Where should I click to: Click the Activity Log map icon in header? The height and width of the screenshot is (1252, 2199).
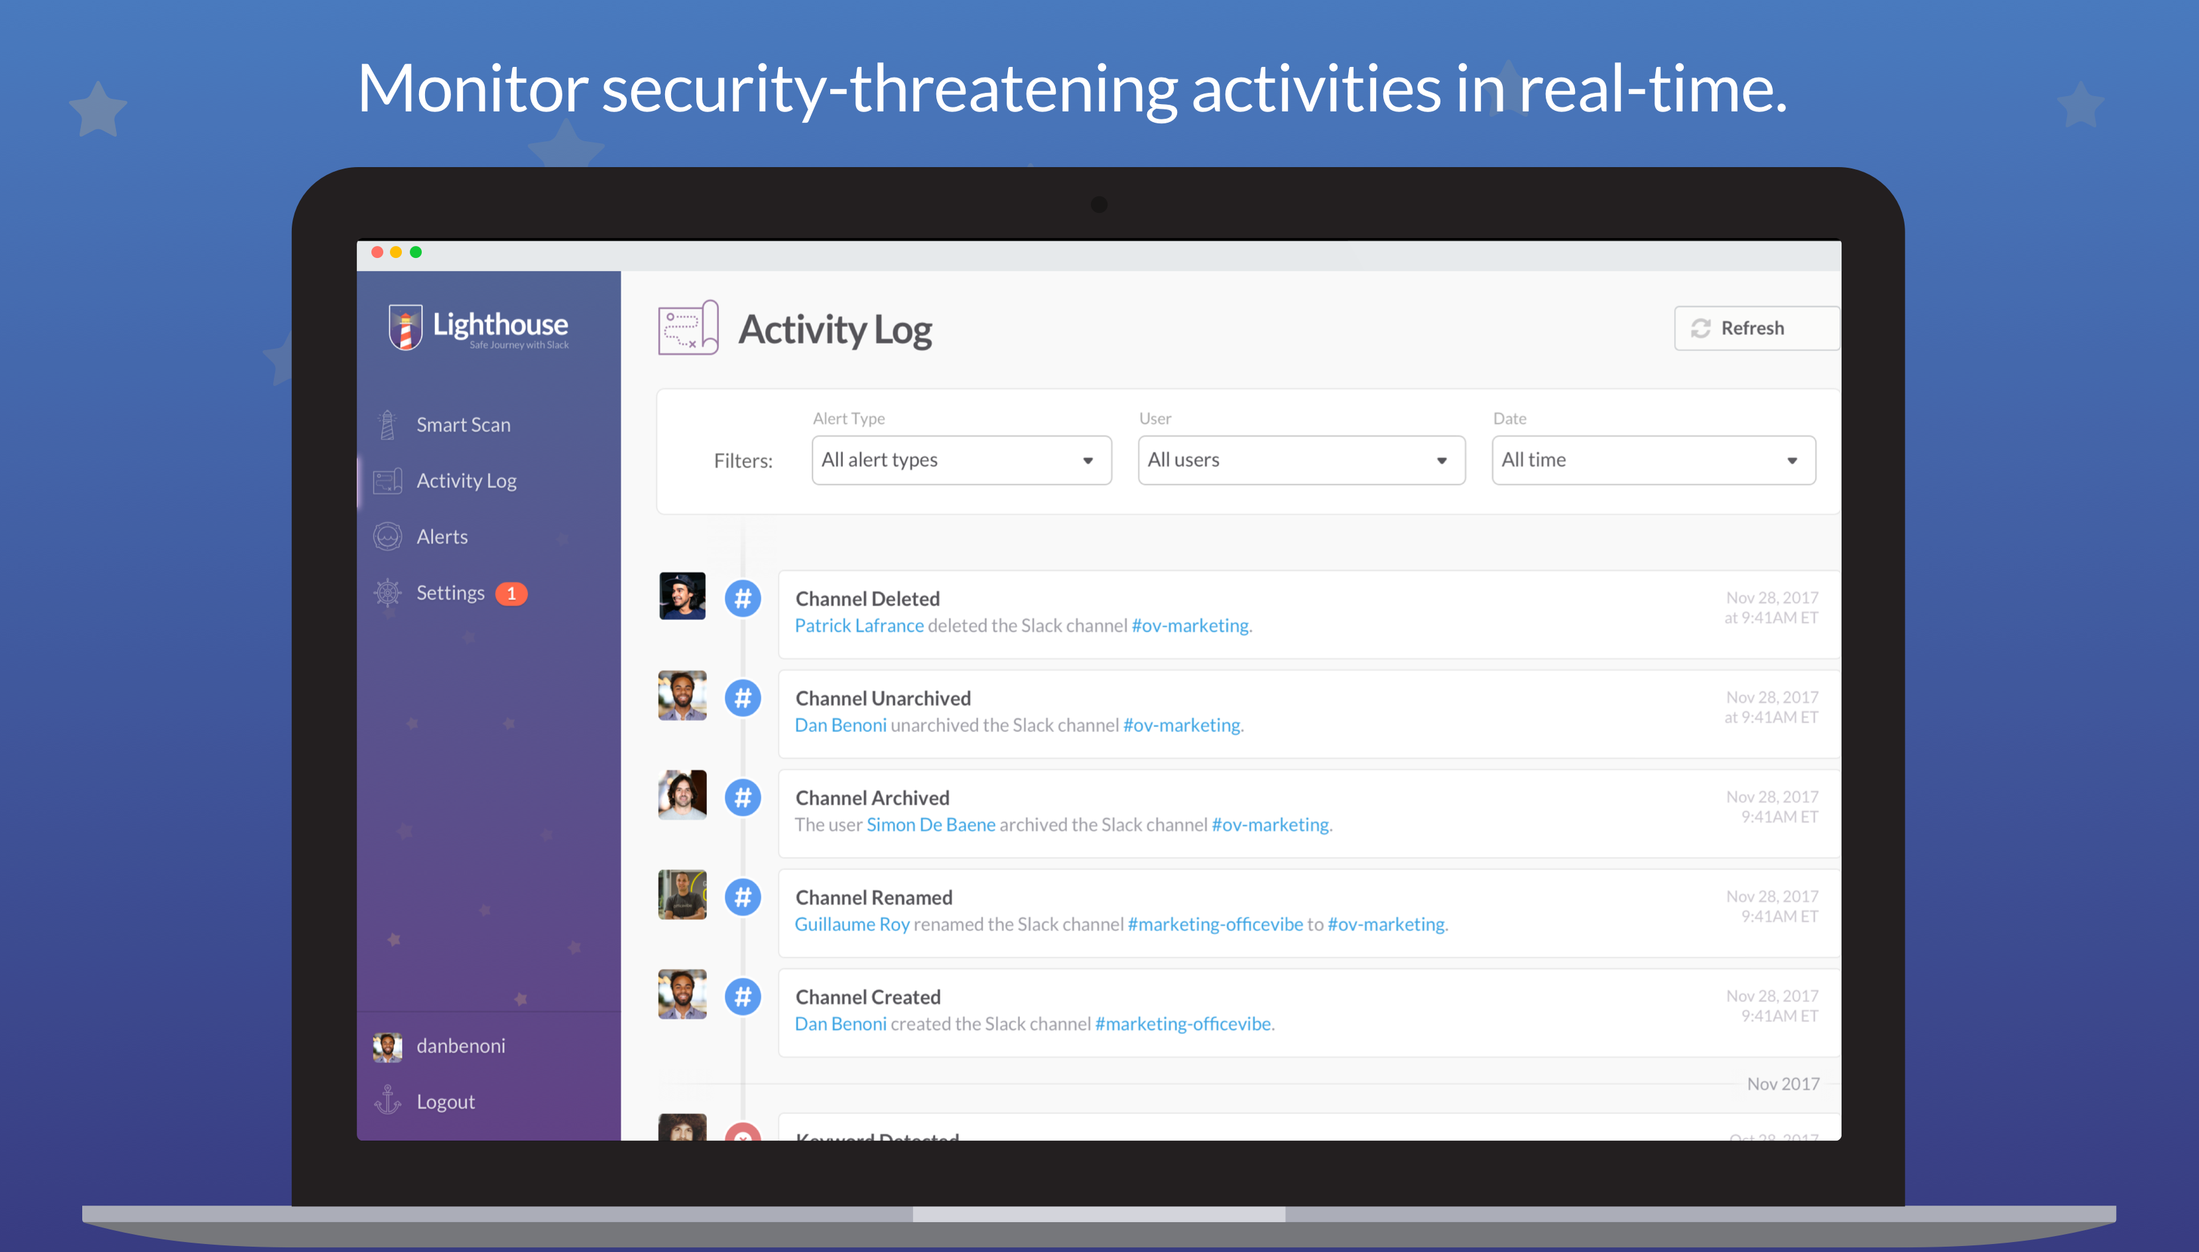point(688,328)
